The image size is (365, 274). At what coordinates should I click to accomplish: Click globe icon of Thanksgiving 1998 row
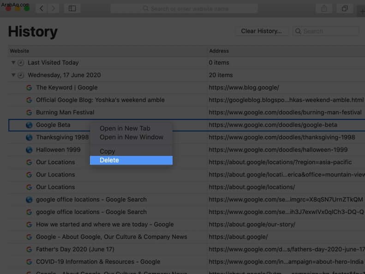tap(29, 137)
